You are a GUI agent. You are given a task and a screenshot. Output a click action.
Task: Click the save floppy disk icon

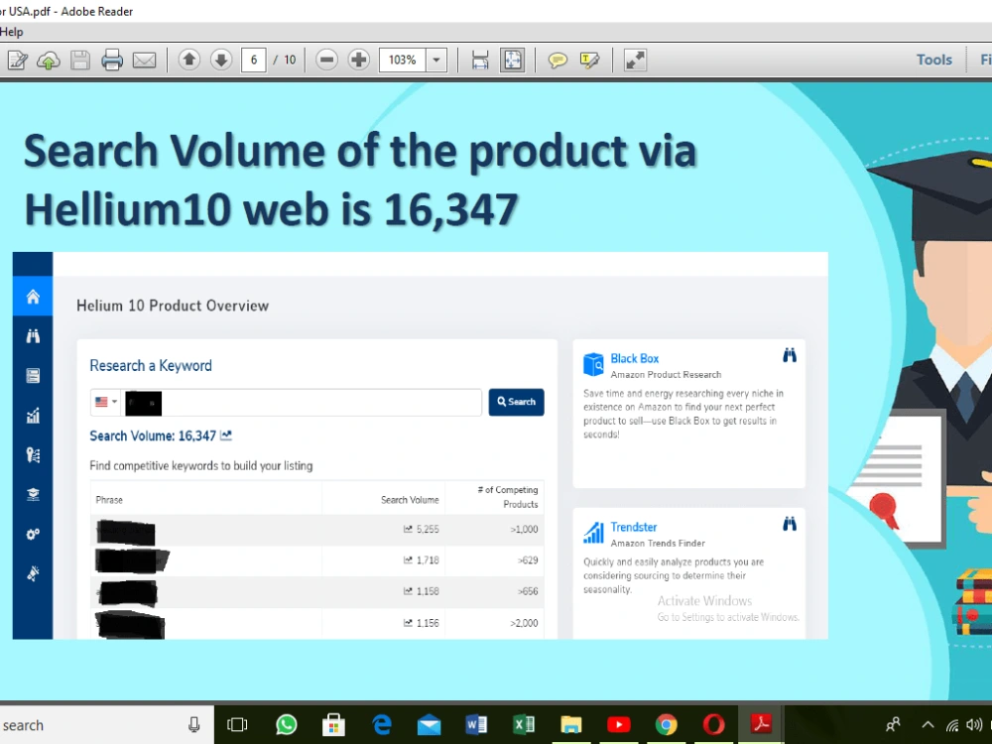[x=80, y=61]
